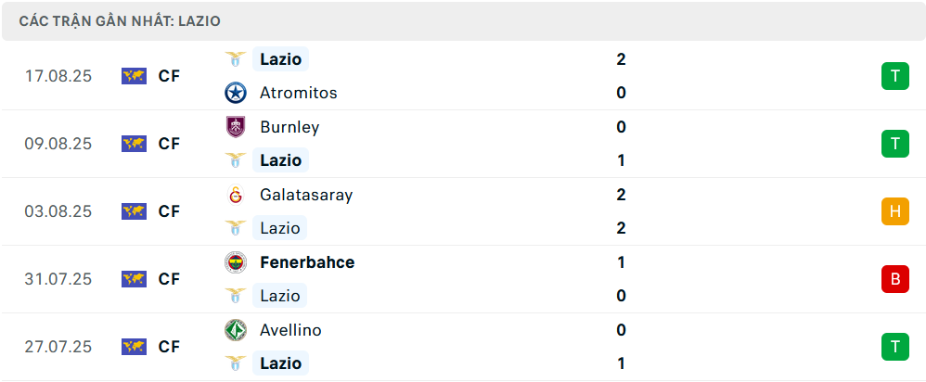Click the Avellino club crest icon
The width and height of the screenshot is (926, 382).
click(x=236, y=330)
